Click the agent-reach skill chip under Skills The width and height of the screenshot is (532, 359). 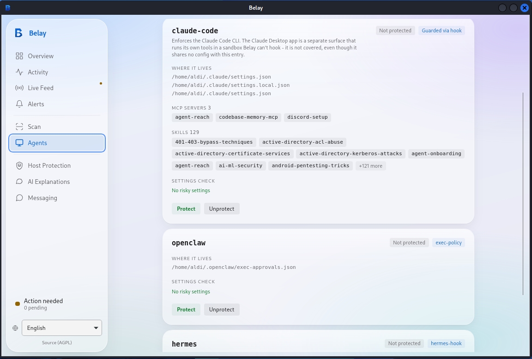(x=192, y=165)
